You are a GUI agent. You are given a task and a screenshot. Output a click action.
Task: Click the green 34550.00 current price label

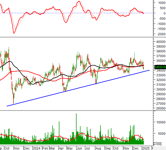click(x=160, y=67)
